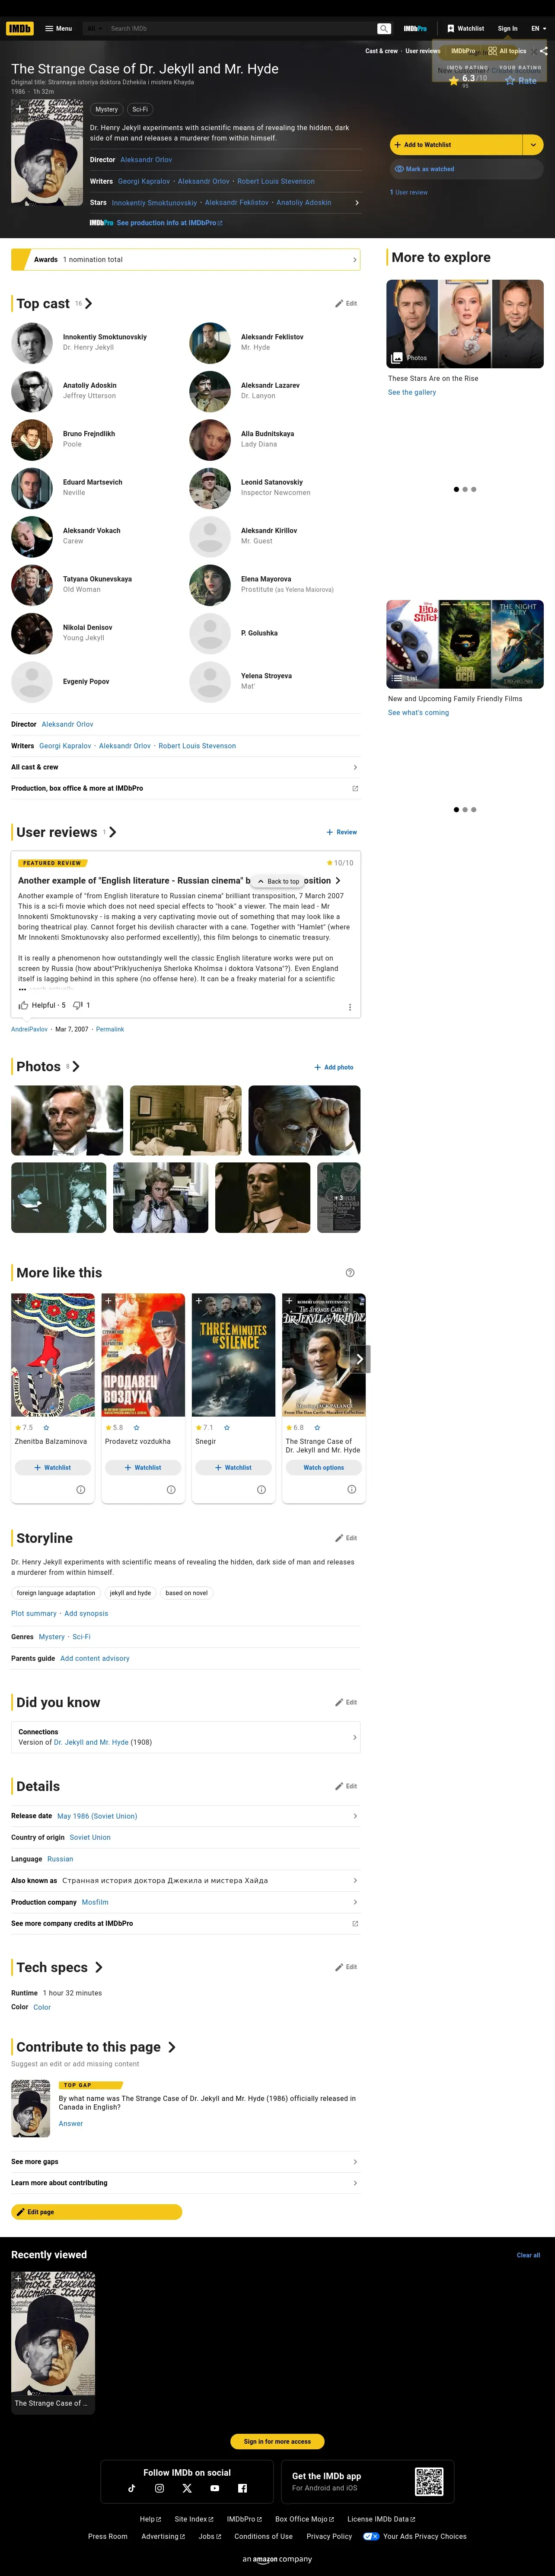This screenshot has height=2576, width=555.
Task: Click Clear all recently viewed
Action: pos(528,2255)
